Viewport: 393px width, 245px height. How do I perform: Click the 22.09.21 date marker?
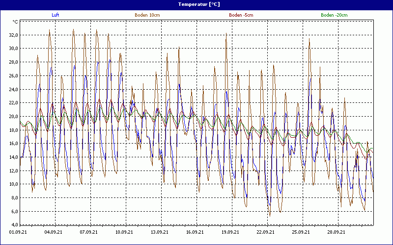click(x=266, y=232)
